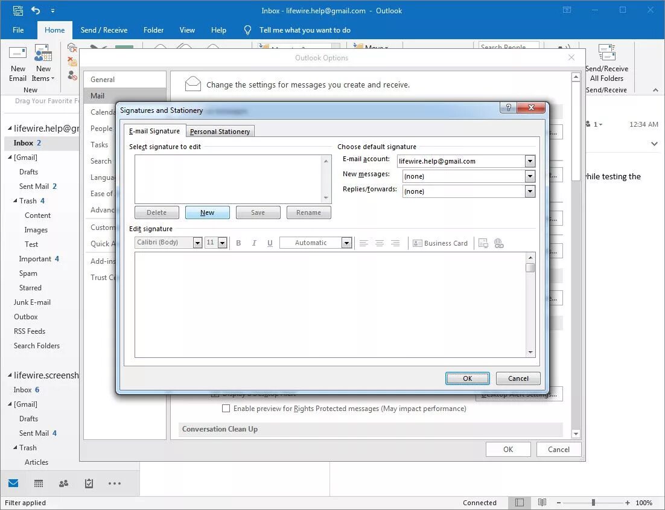
Task: Click Cancel in Signatures and Stationery dialog
Action: [x=518, y=378]
